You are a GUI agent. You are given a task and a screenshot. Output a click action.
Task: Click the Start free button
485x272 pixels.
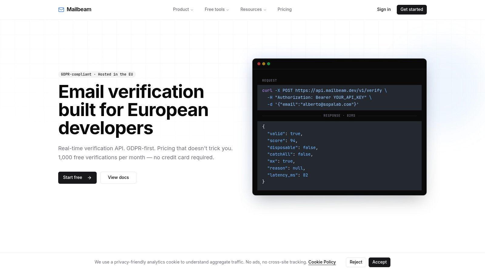tap(77, 178)
